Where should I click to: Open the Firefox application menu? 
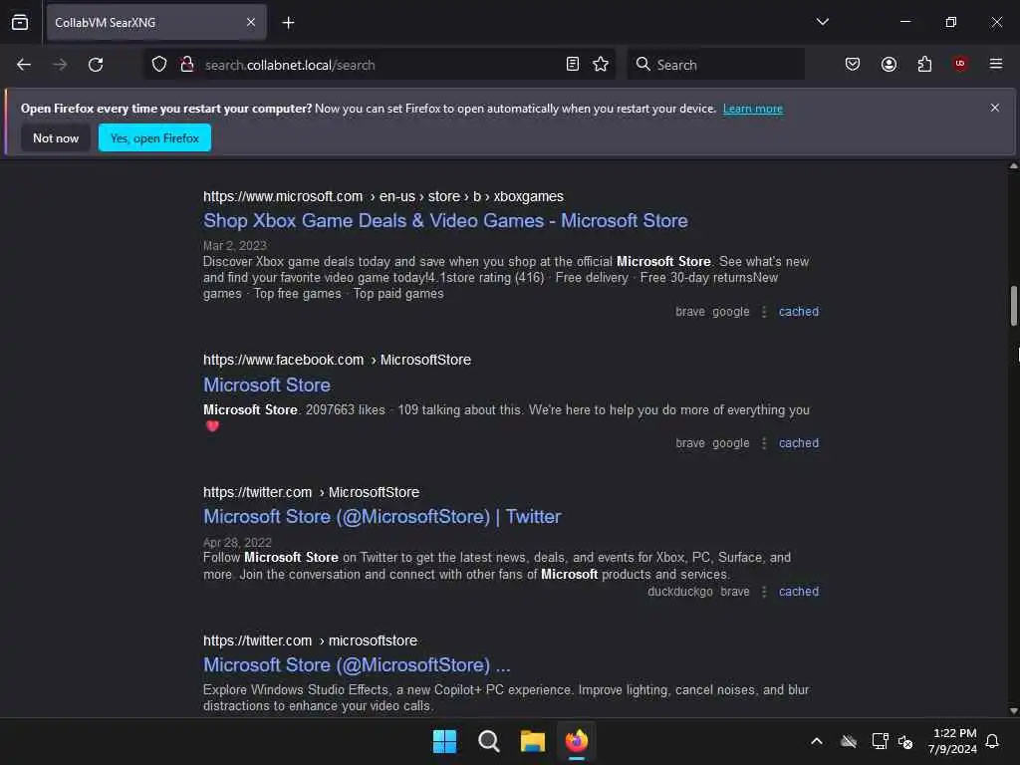[996, 64]
